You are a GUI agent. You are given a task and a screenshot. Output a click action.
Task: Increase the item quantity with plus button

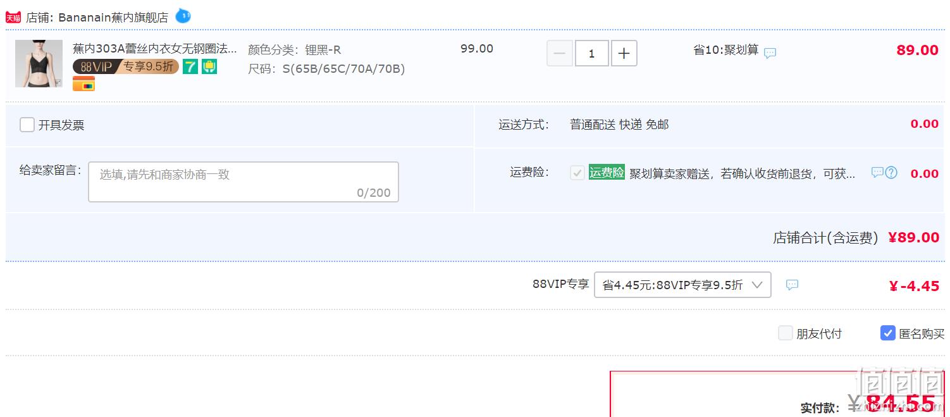click(x=624, y=54)
